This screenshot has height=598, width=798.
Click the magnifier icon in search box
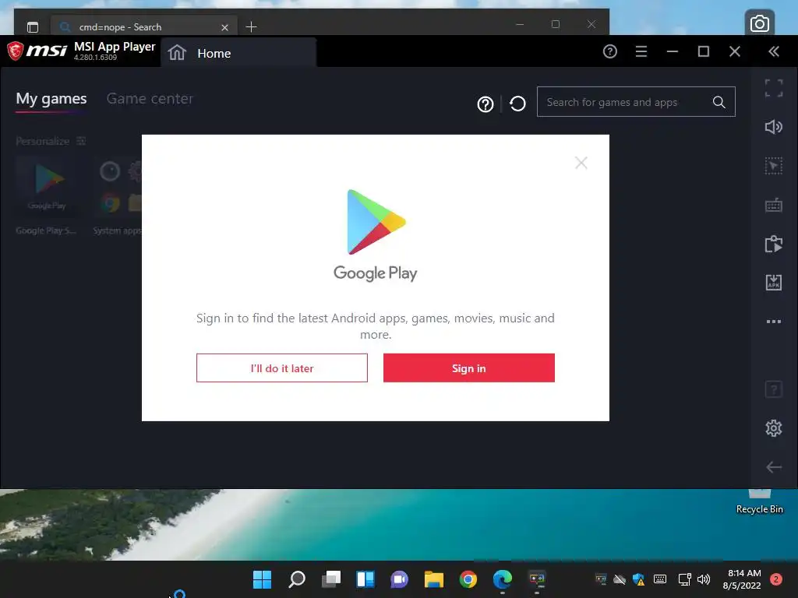tap(719, 102)
